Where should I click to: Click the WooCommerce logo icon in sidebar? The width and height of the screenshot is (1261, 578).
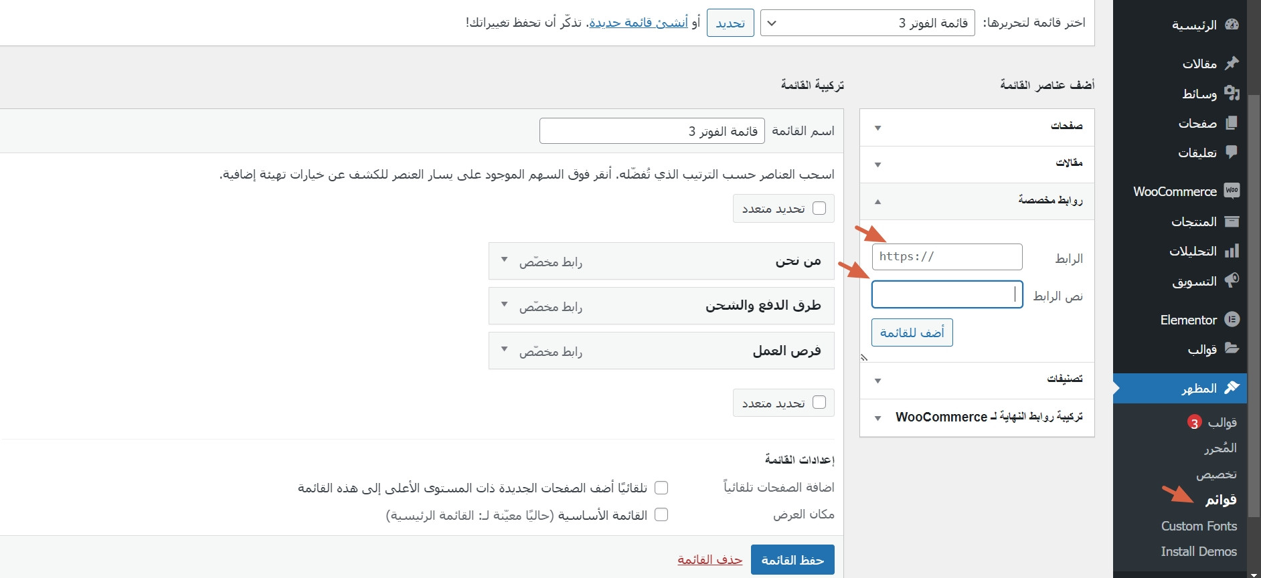tap(1232, 191)
